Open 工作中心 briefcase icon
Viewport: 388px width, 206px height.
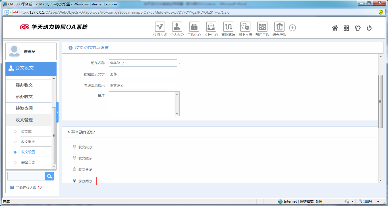(x=194, y=27)
